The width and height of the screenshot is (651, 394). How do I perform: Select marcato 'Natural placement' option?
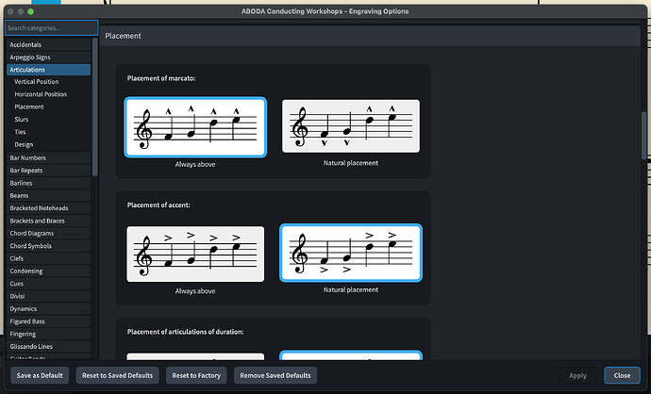coord(351,125)
